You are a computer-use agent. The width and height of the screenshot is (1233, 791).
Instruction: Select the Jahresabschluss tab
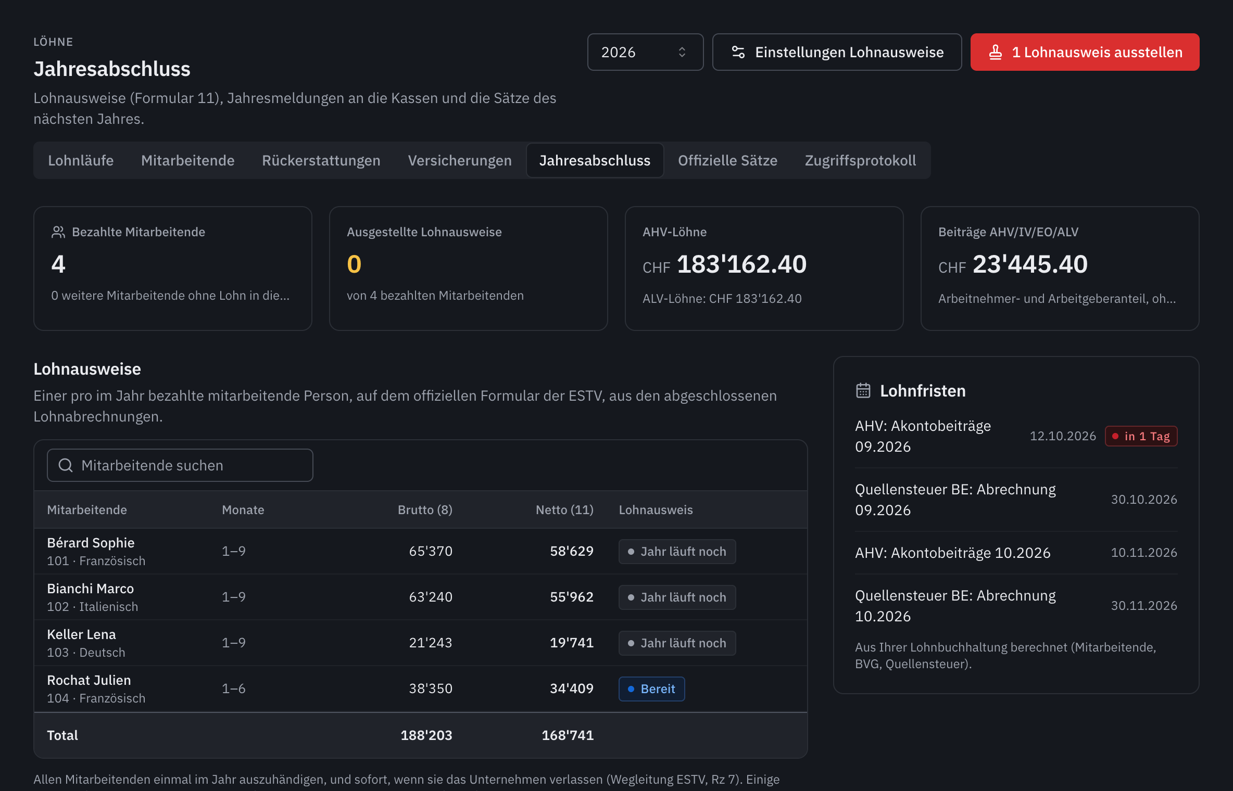[595, 160]
